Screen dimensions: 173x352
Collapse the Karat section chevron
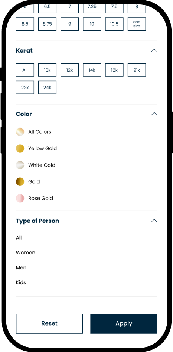[154, 51]
